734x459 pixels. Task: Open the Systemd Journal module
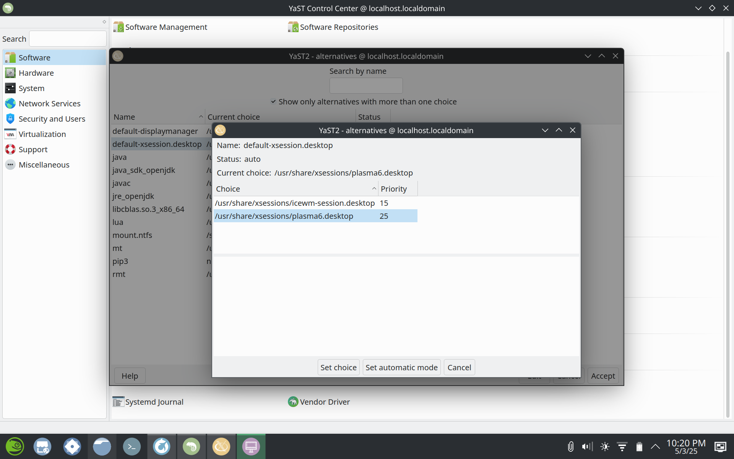[153, 402]
